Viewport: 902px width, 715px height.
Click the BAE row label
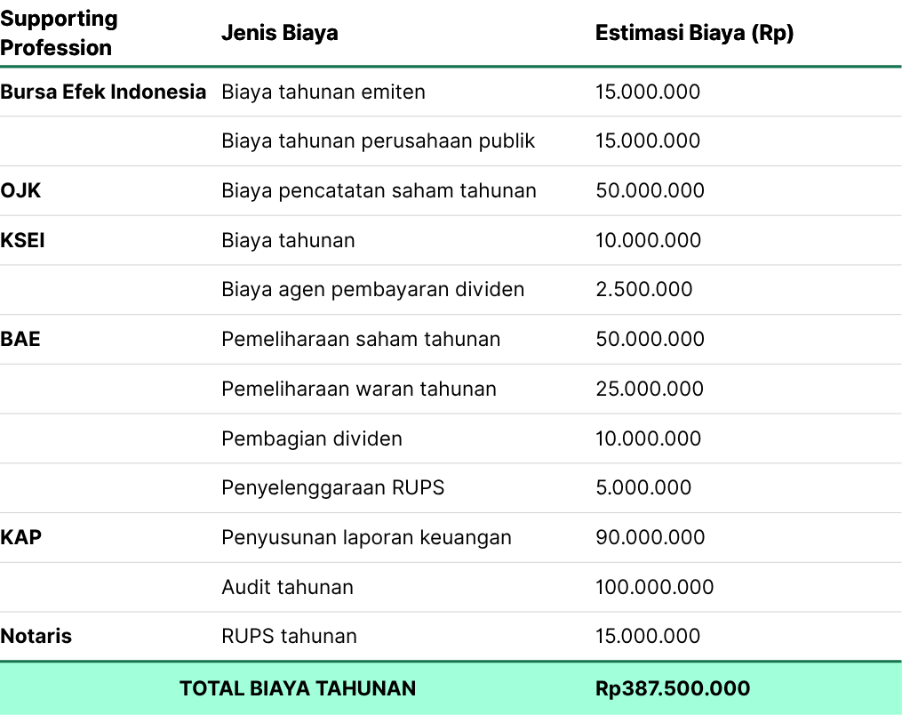(20, 339)
